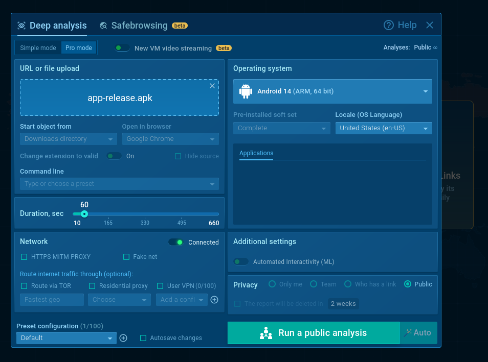Click the Safebrowsing tab icon

pyautogui.click(x=104, y=26)
